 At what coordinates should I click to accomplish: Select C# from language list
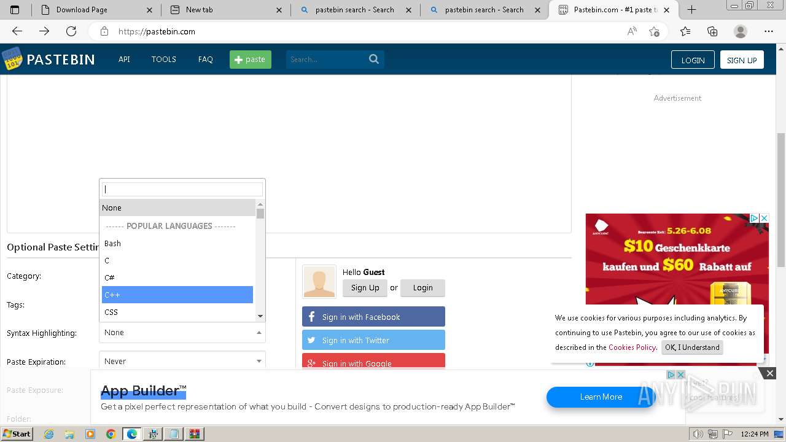click(x=177, y=277)
